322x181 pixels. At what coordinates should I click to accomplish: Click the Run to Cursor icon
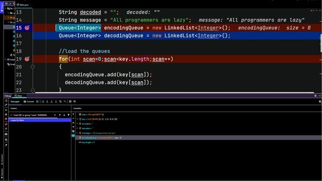click(65, 102)
